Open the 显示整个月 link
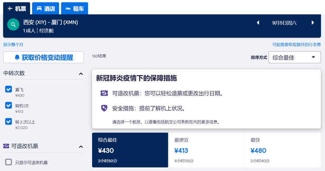 13,45
